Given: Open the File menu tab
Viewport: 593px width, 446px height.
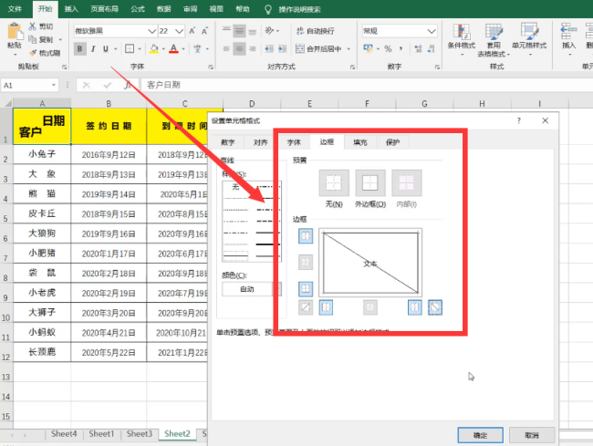Looking at the screenshot, I should click(x=15, y=9).
